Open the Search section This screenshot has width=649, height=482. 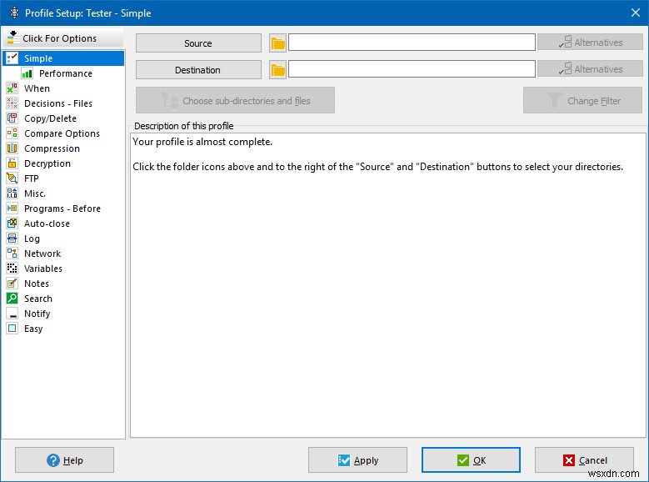coord(38,299)
